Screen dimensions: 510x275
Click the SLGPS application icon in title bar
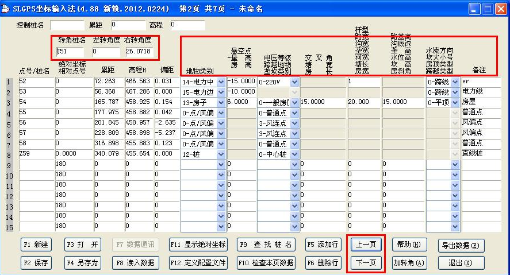point(6,9)
